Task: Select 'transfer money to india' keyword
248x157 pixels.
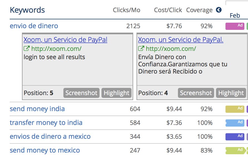Action: click(46, 123)
